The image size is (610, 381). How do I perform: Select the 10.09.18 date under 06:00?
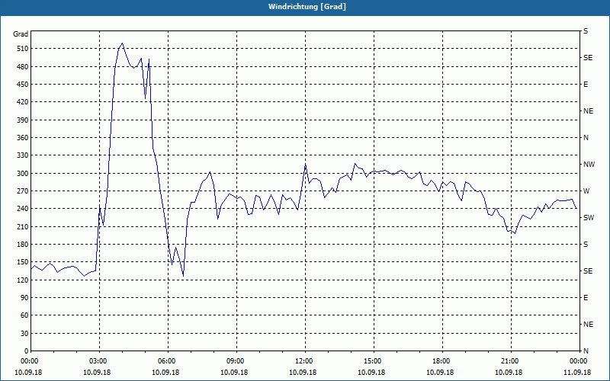165,373
